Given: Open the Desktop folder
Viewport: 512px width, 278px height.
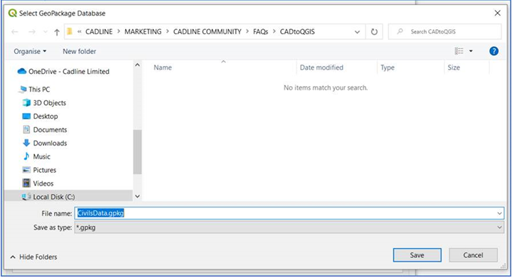Looking at the screenshot, I should coord(40,116).
